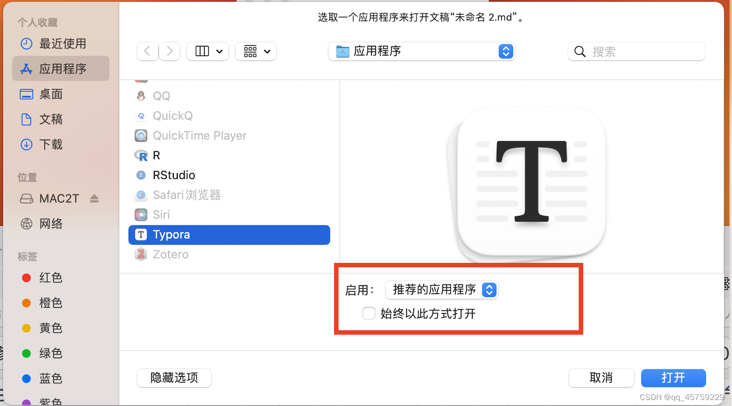Click the 打开 button
This screenshot has width=732, height=406.
point(673,378)
